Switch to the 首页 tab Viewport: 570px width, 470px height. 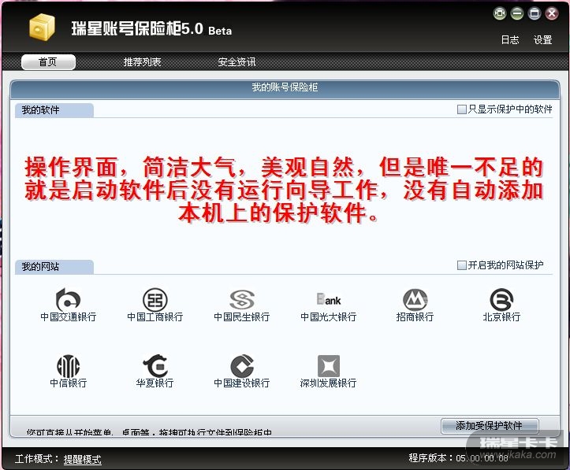click(48, 62)
